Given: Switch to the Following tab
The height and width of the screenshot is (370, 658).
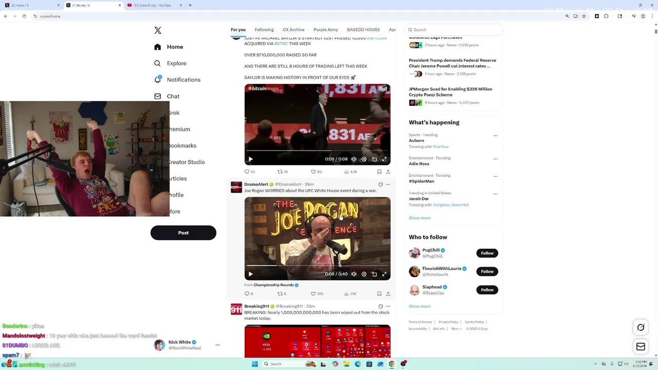Looking at the screenshot, I should pos(264,30).
